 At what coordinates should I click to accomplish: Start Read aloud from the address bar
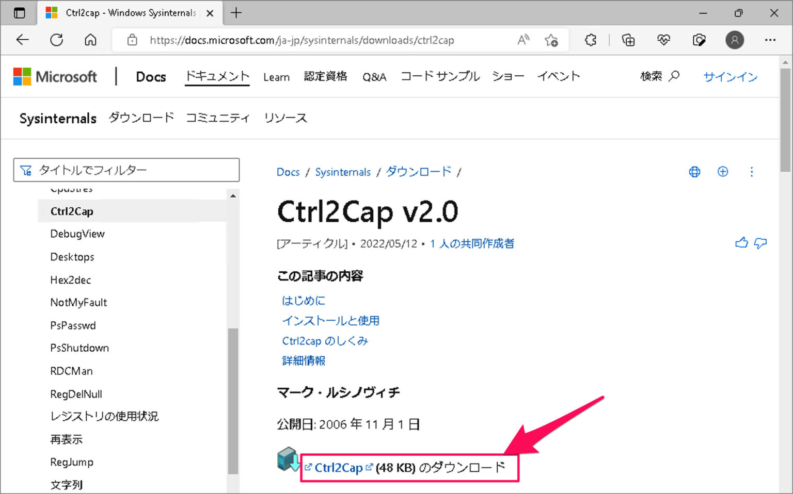pyautogui.click(x=523, y=40)
